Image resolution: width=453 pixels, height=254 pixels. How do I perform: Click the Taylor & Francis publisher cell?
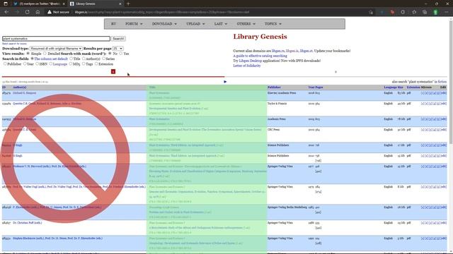point(277,104)
